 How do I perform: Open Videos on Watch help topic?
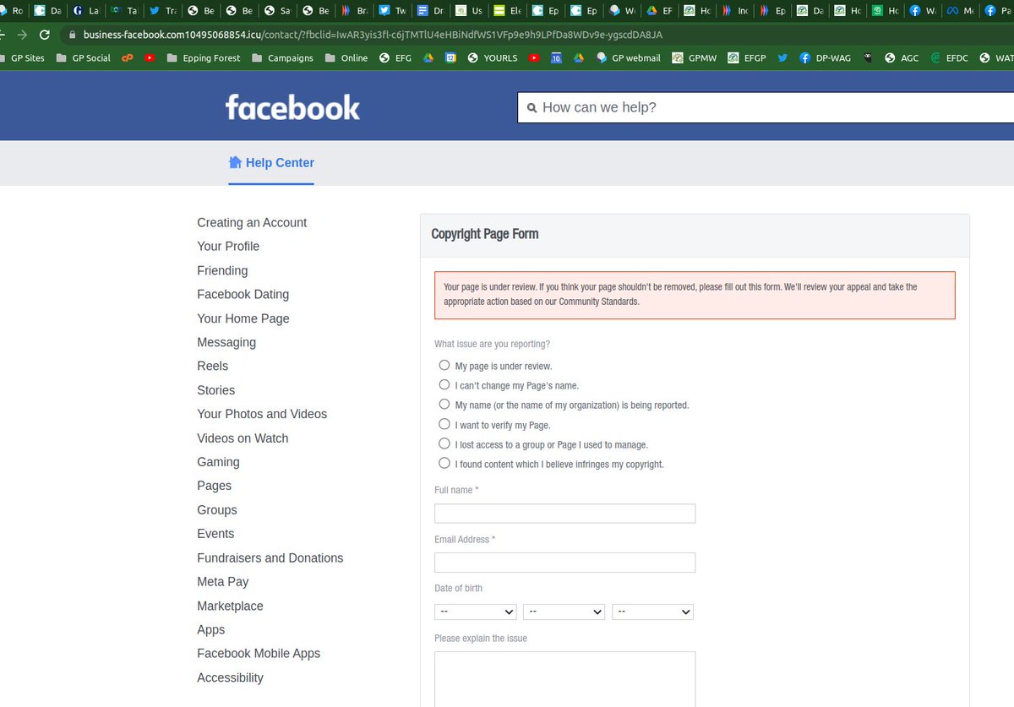(243, 438)
